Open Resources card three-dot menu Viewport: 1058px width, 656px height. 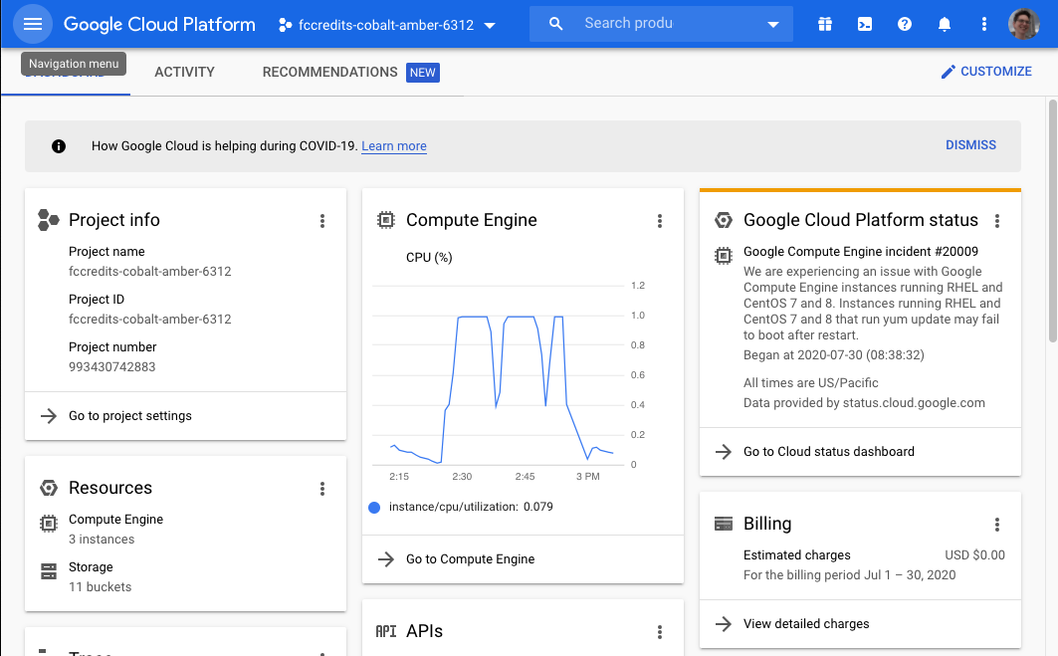click(321, 489)
